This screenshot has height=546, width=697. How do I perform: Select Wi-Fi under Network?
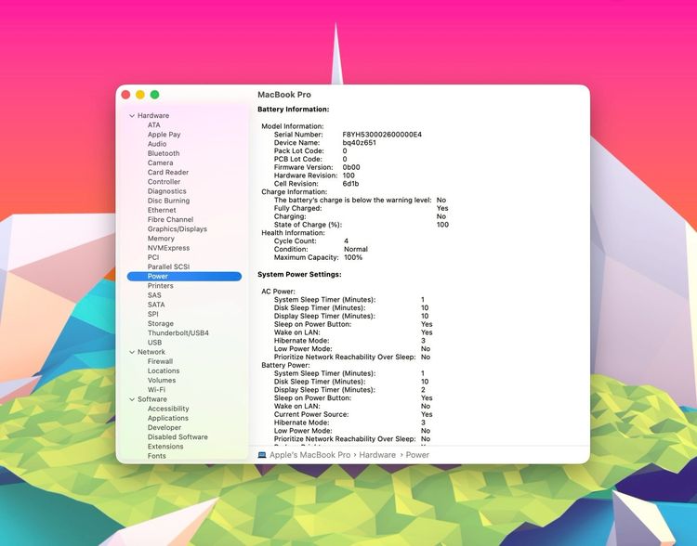tap(156, 390)
